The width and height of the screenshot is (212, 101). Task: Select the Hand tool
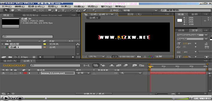coord(13,10)
